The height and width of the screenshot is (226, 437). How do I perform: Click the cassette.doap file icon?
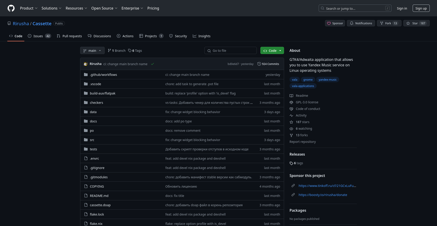86,205
